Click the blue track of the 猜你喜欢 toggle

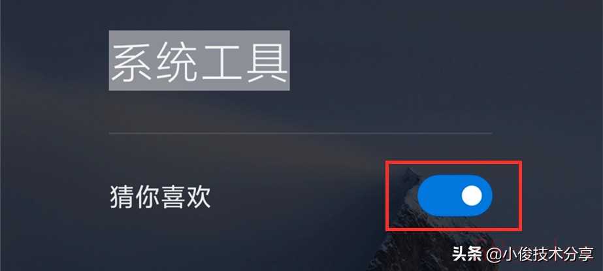pos(438,196)
